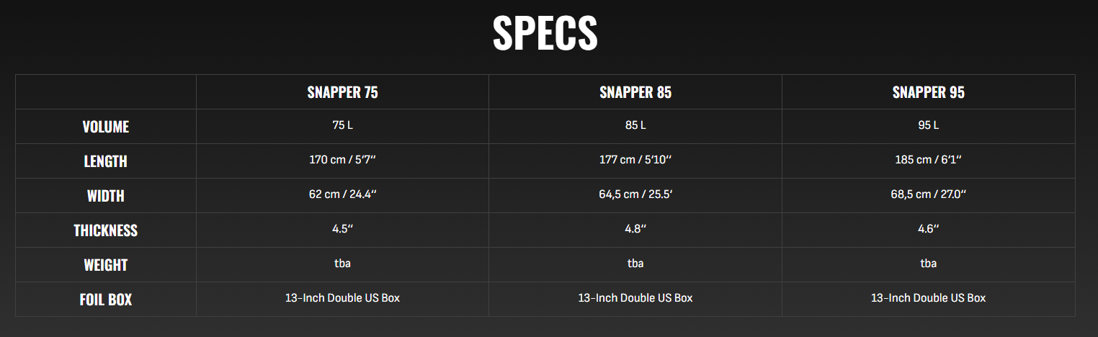Click the Width row label
Image resolution: width=1098 pixels, height=337 pixels.
pyautogui.click(x=106, y=196)
